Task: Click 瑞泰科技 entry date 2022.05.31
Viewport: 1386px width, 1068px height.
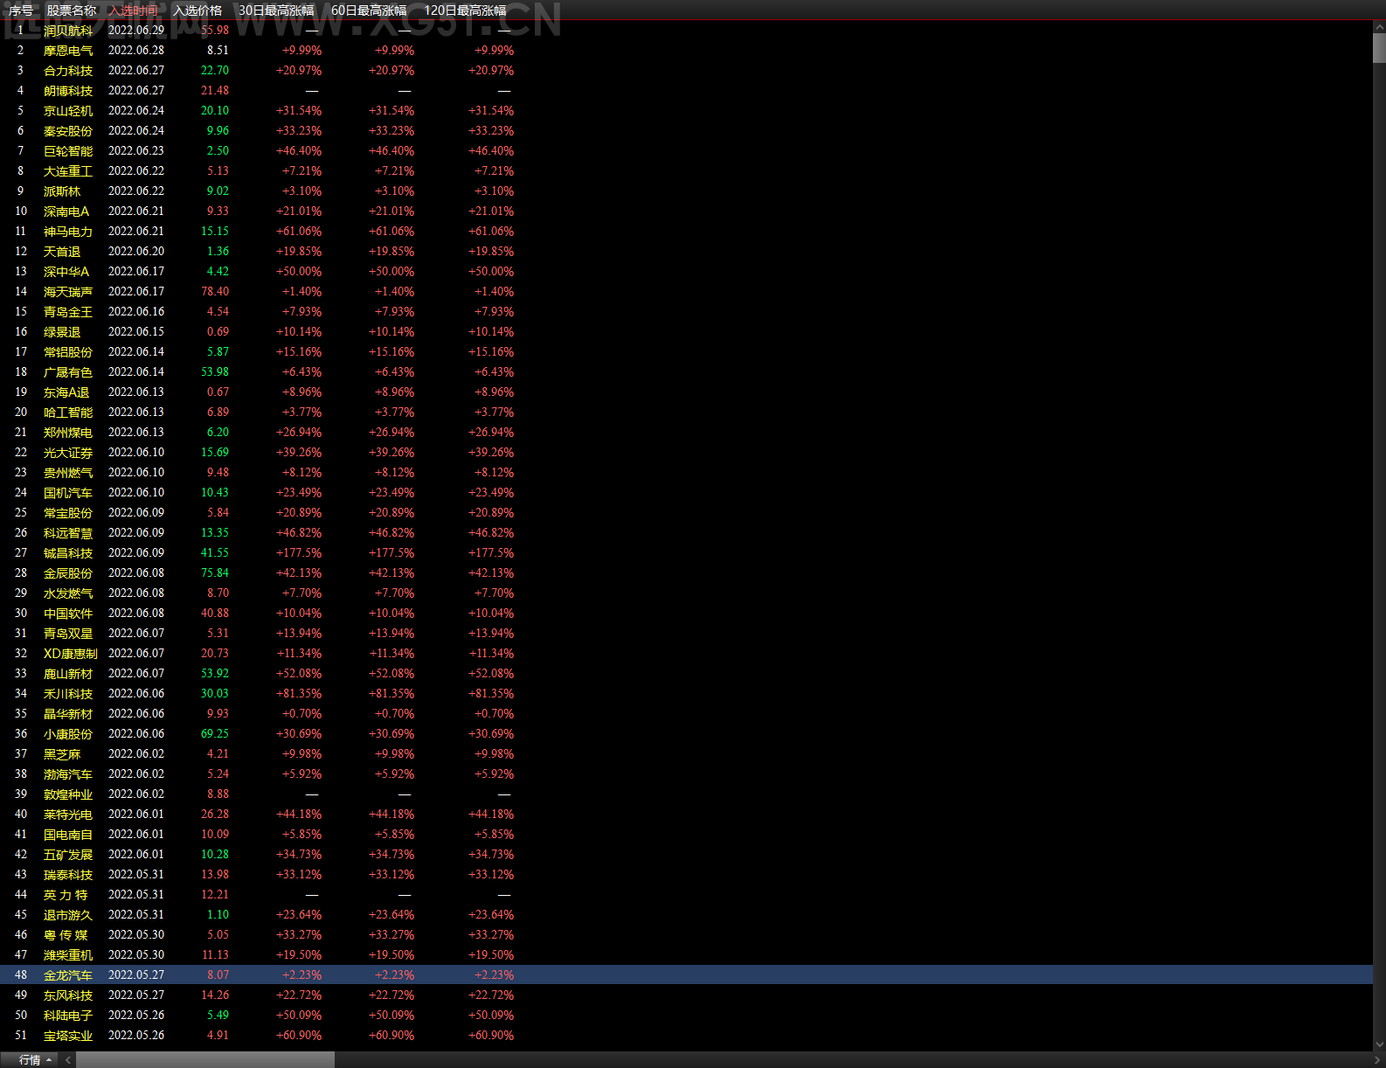Action: click(x=136, y=875)
